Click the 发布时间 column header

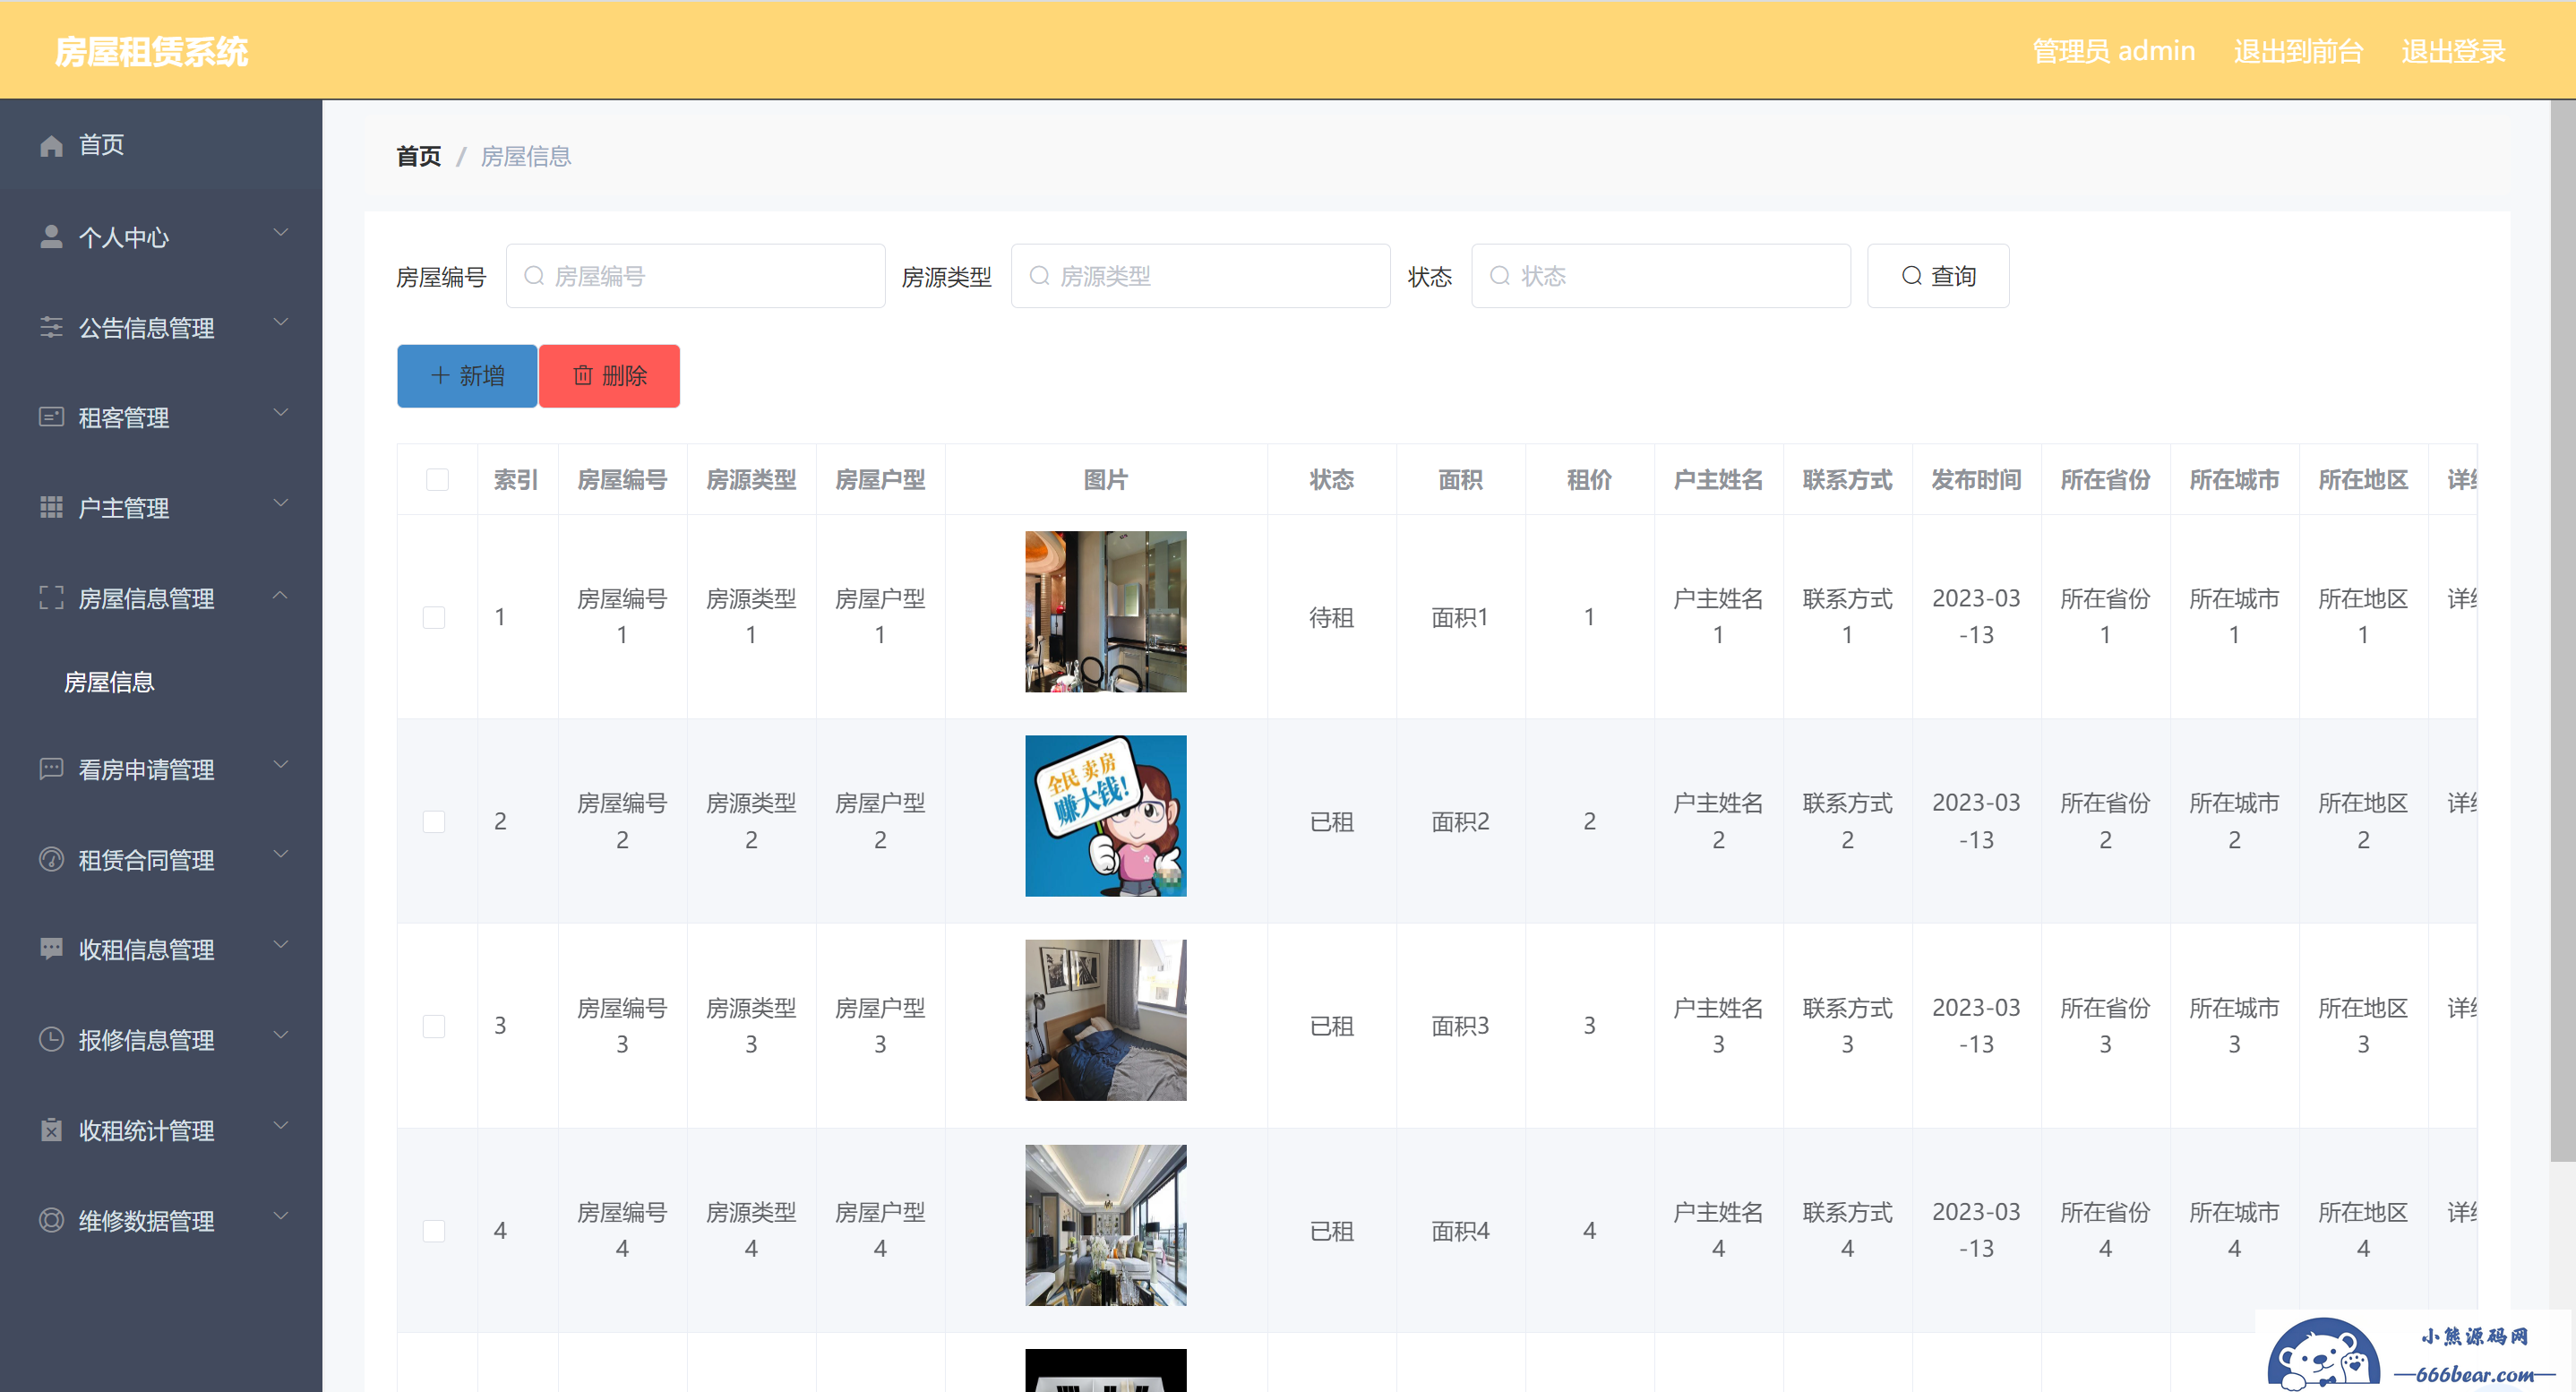(1976, 480)
